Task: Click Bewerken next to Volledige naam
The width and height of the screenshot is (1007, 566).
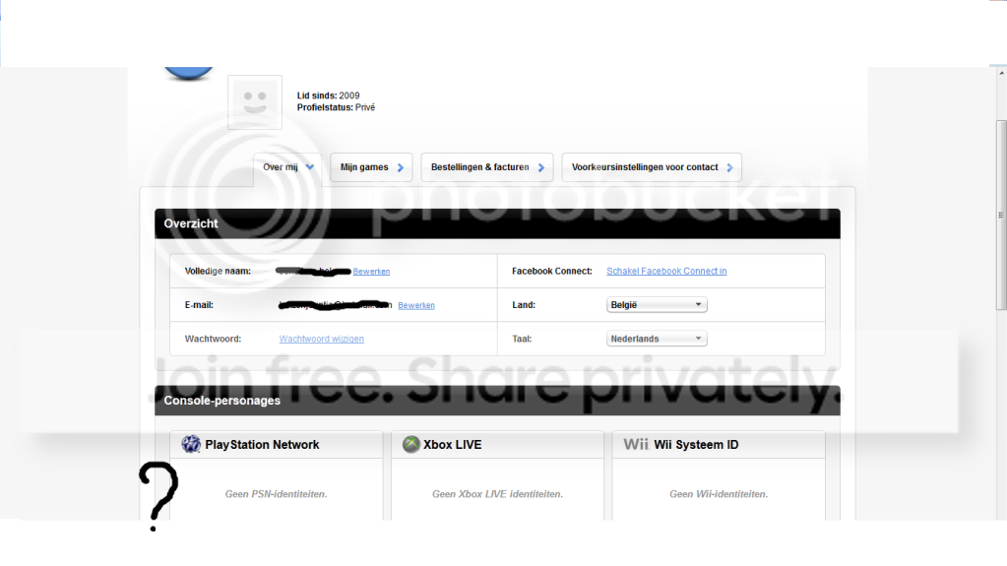Action: 371,272
